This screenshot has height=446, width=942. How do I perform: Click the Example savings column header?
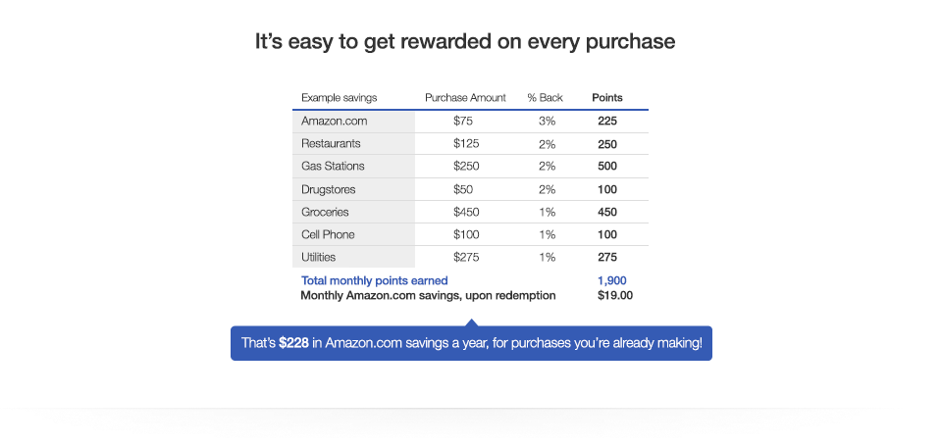point(339,98)
